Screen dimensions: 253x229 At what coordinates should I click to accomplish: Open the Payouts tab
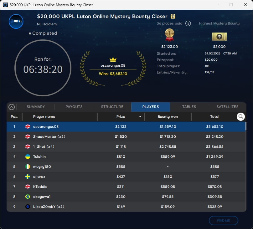(74, 107)
